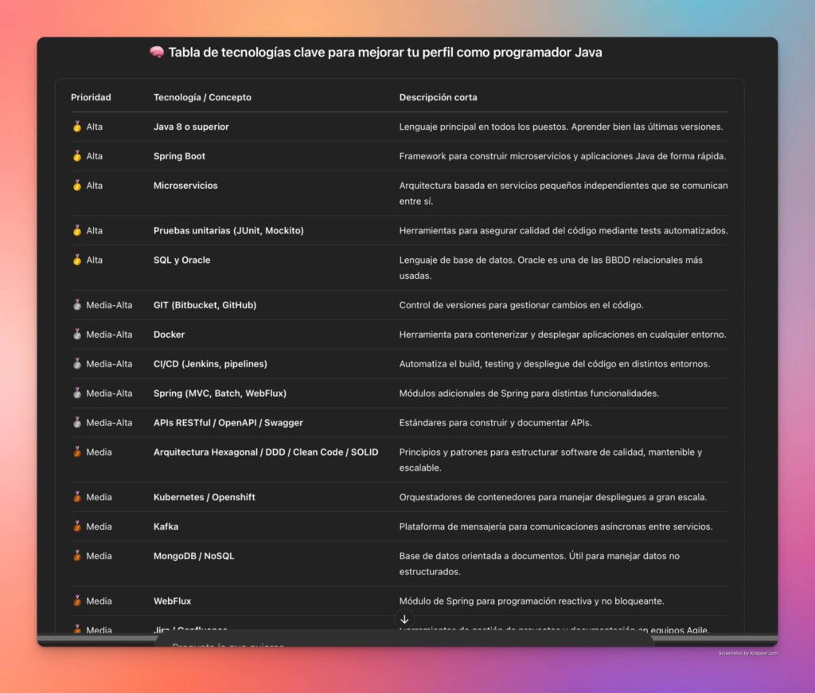
Task: Click the bronze medal in the Kafka row
Action: pyautogui.click(x=77, y=526)
